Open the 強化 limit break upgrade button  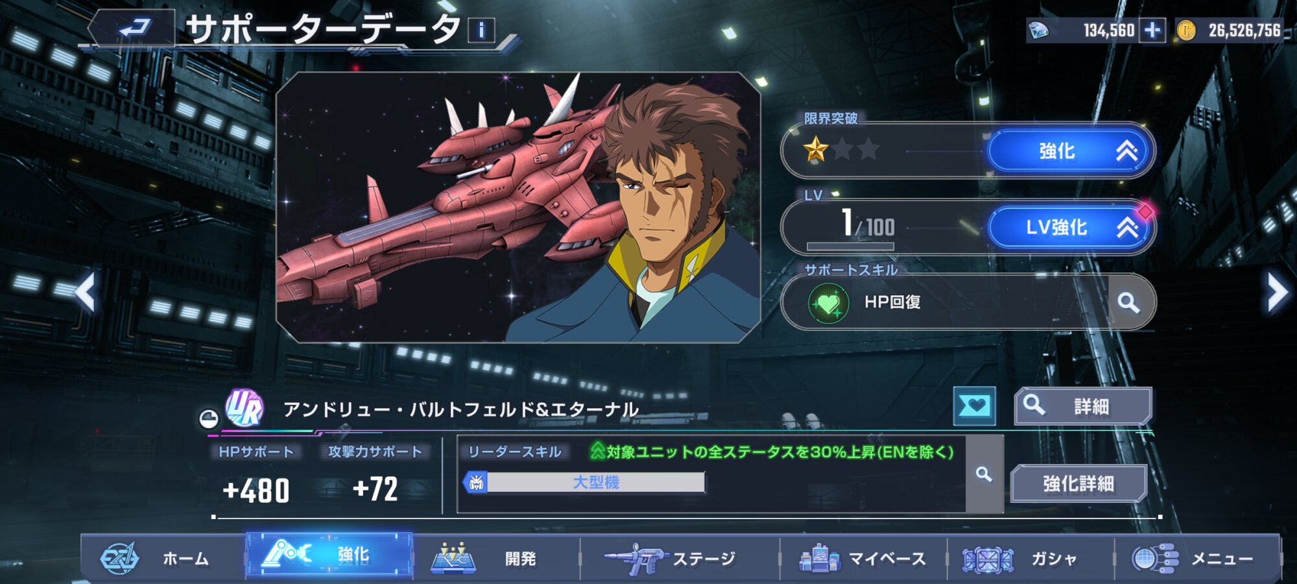pos(1069,151)
